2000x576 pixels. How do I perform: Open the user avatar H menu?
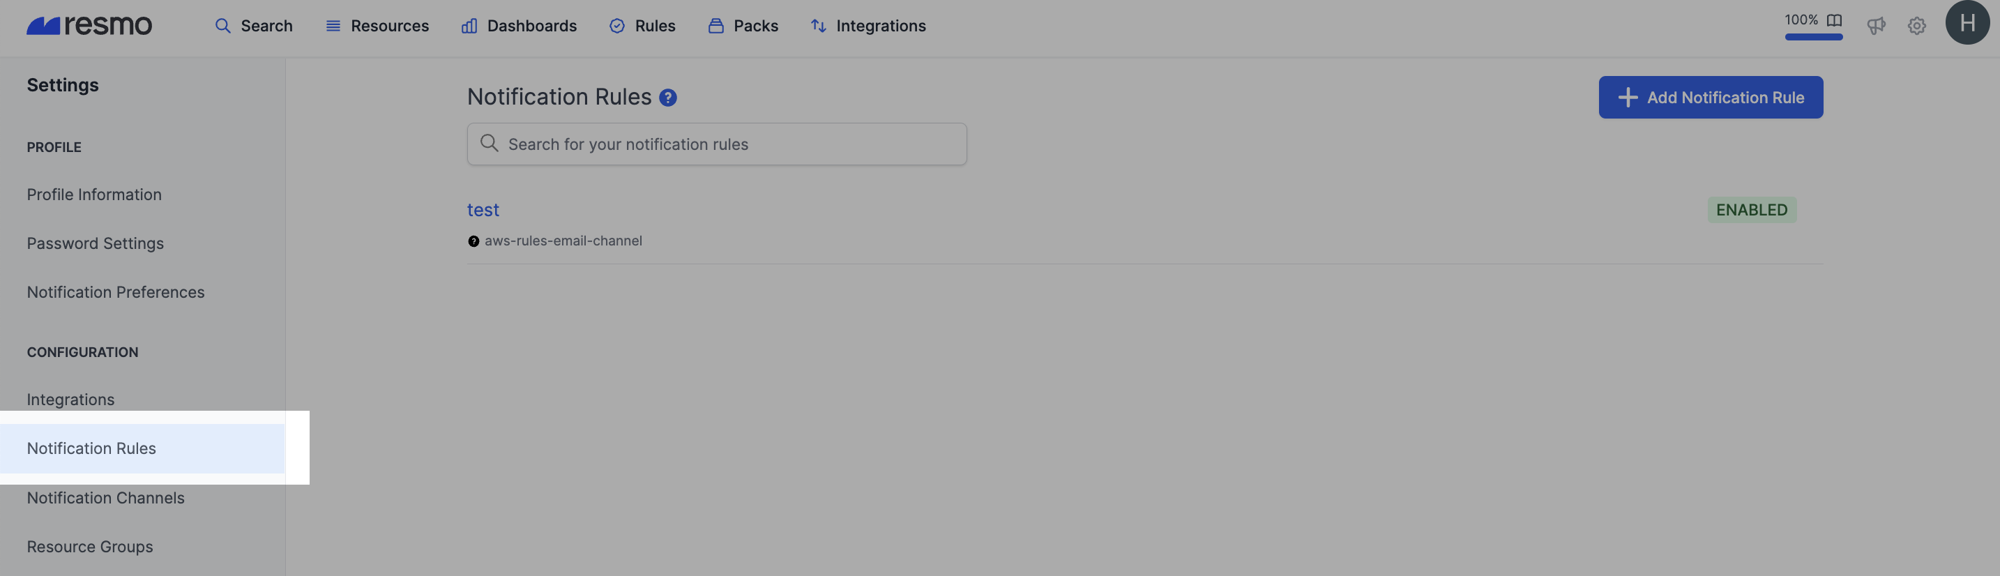tap(1967, 22)
